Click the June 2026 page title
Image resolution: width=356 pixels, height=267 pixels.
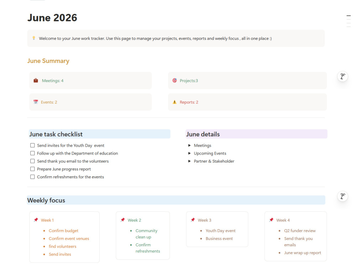(x=52, y=18)
